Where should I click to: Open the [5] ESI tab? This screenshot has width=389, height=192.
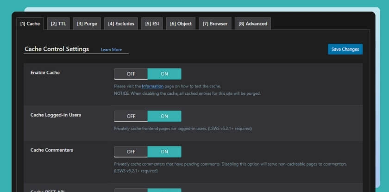[152, 24]
